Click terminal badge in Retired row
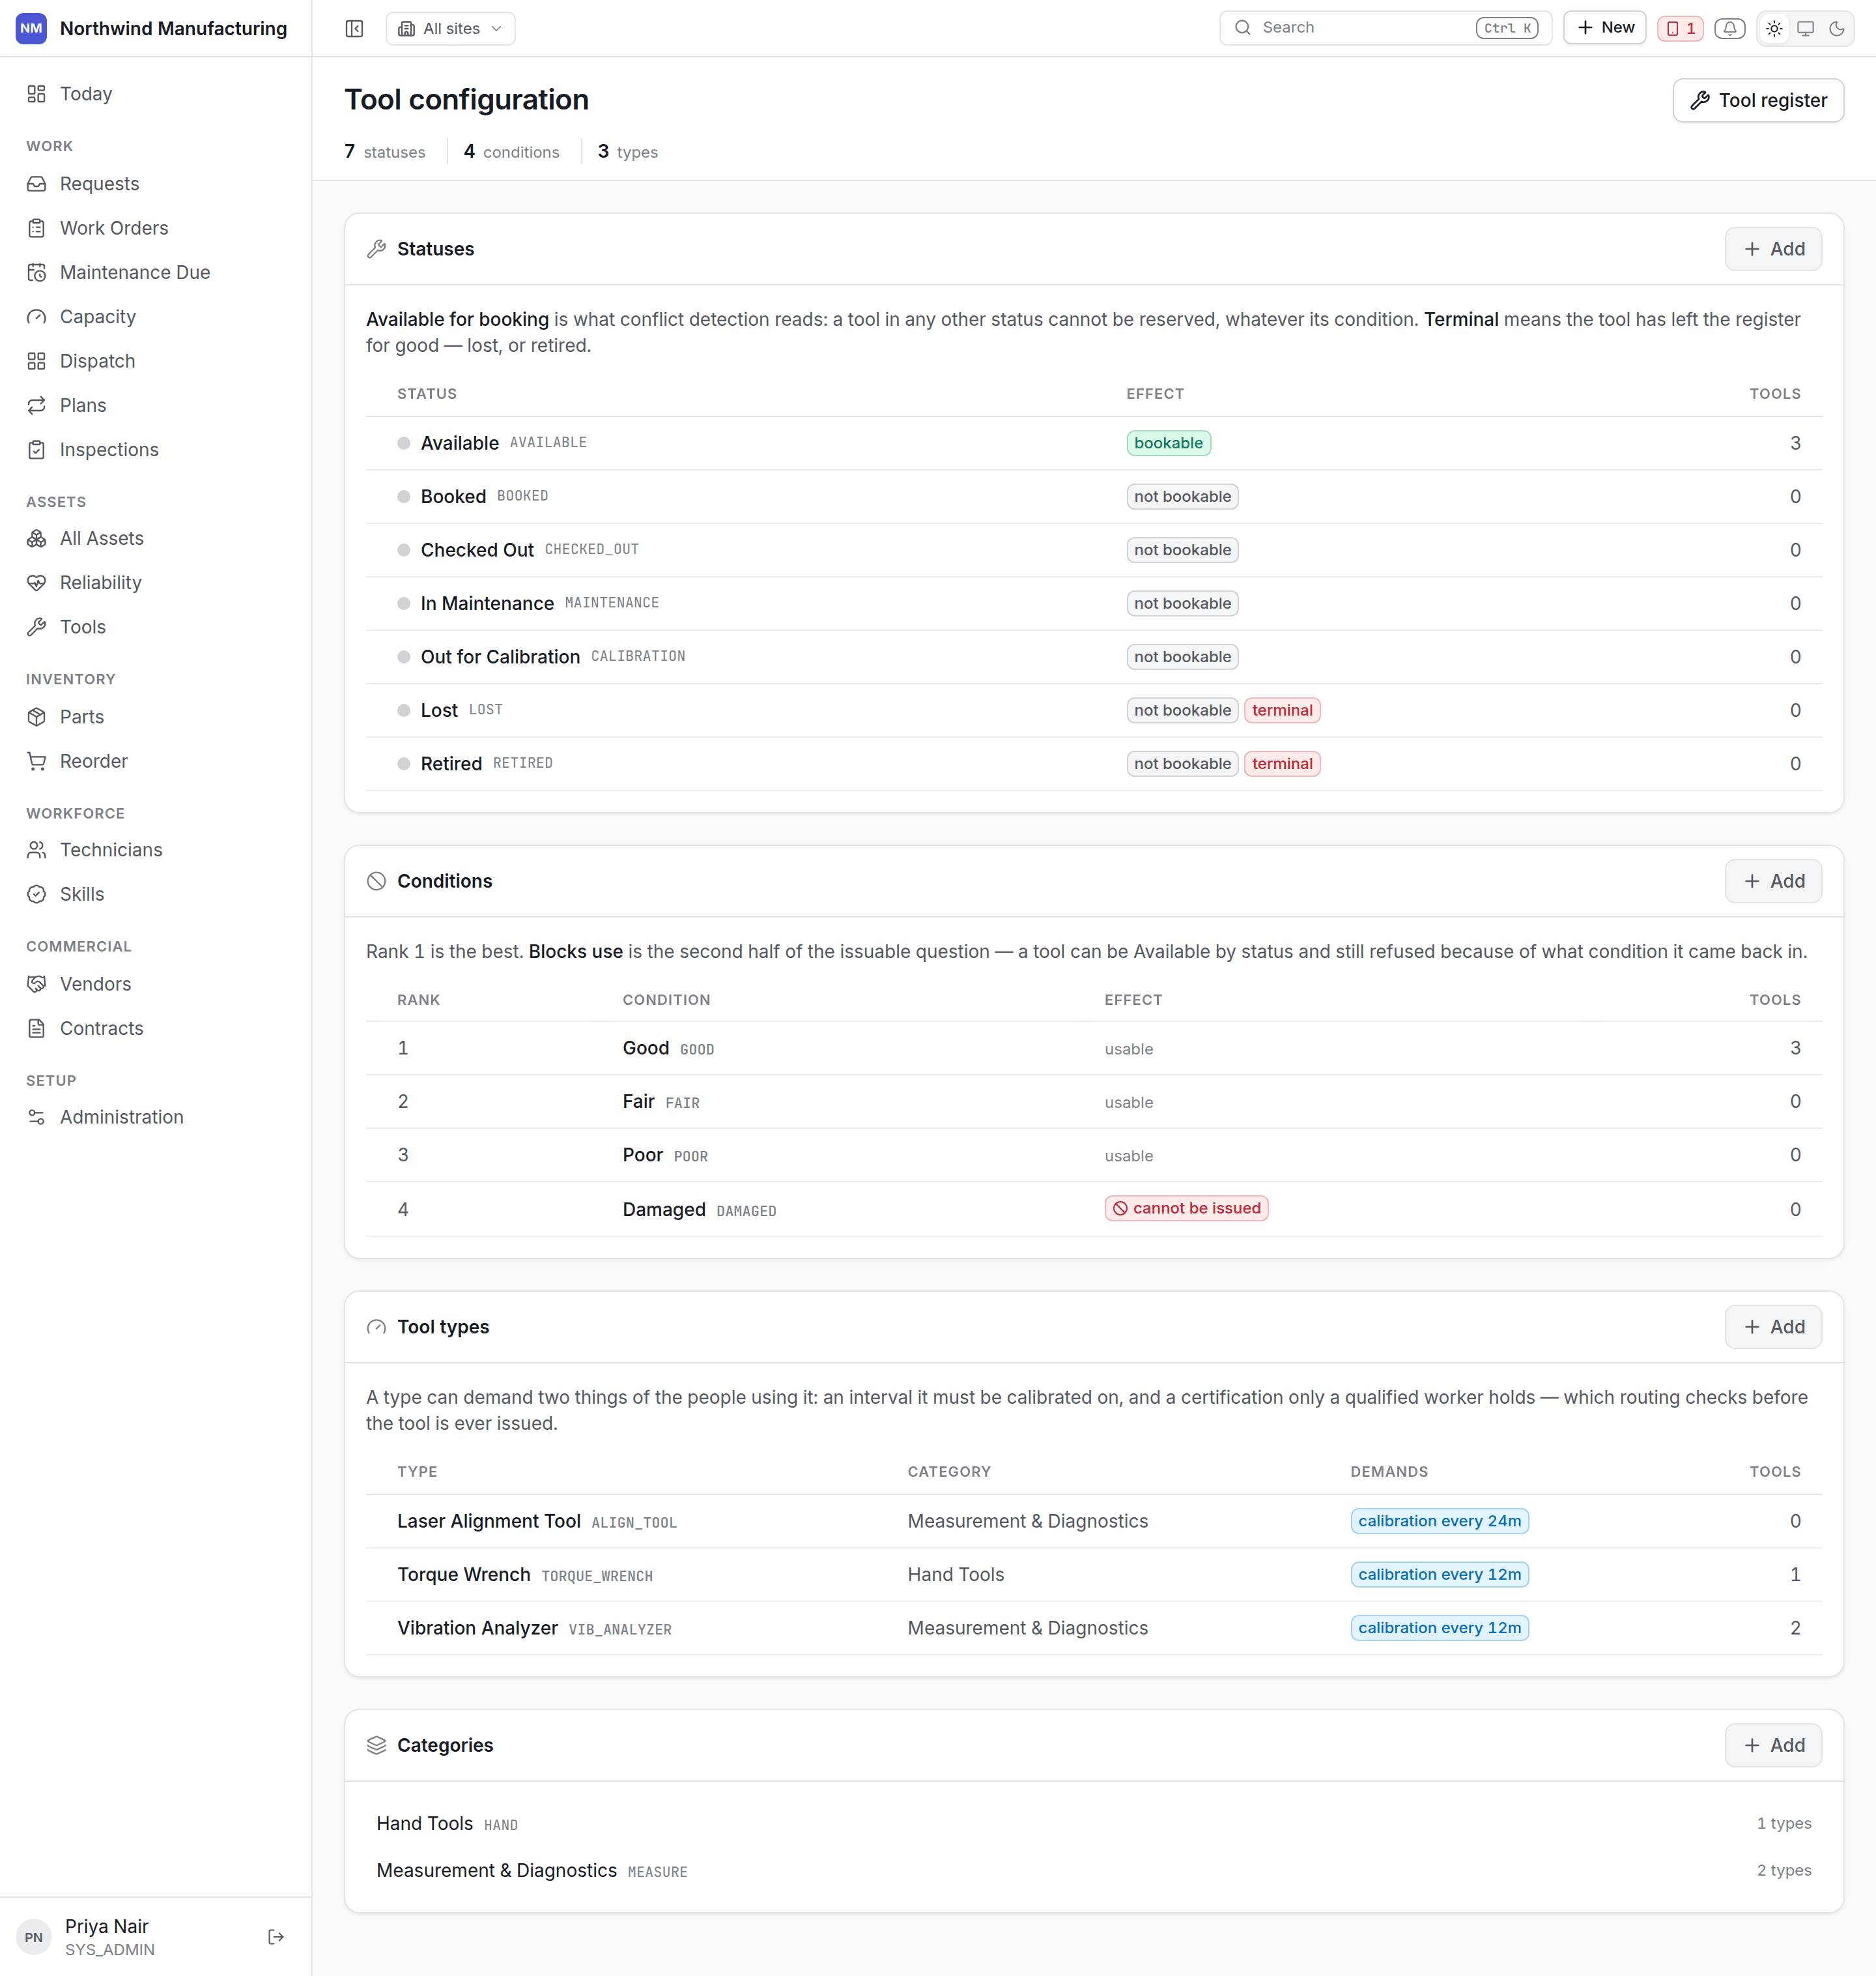The height and width of the screenshot is (1976, 1876). click(1282, 763)
